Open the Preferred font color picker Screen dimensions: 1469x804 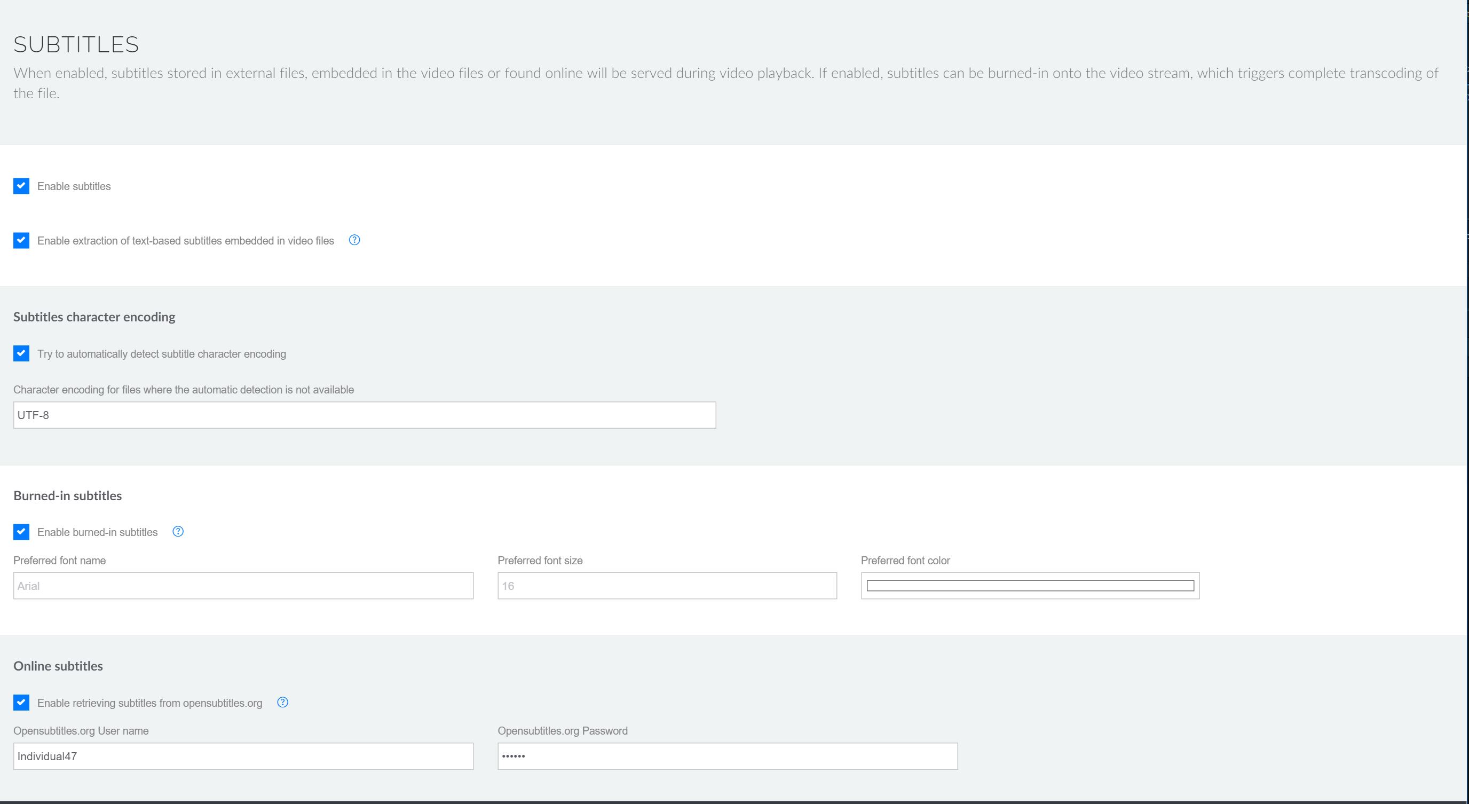point(1030,586)
